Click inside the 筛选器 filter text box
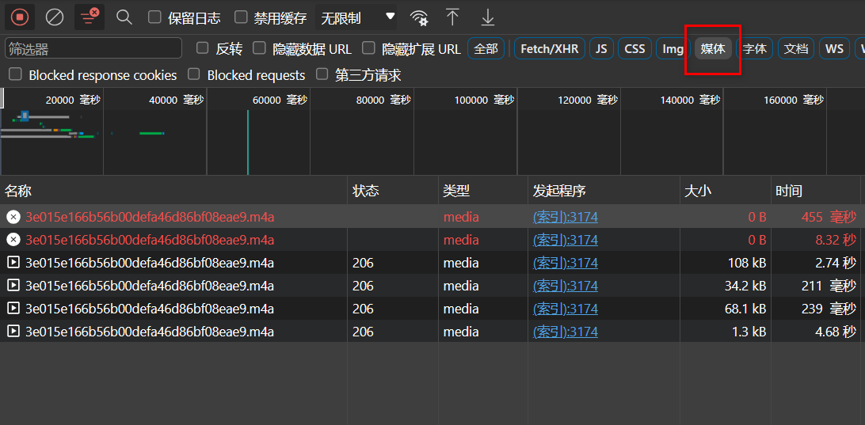Screen dimensions: 865x425 click(93, 48)
